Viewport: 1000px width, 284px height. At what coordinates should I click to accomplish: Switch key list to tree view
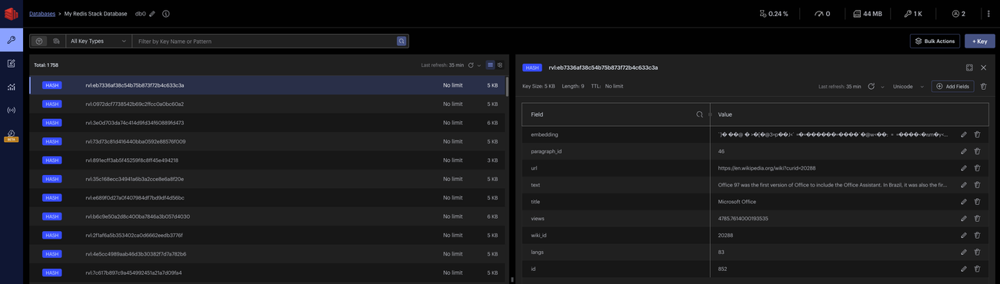point(499,65)
